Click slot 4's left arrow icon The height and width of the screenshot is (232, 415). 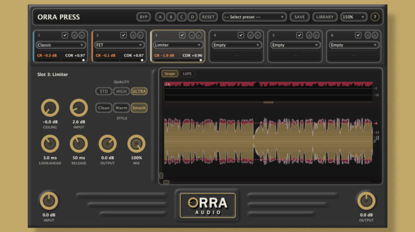(x=250, y=35)
